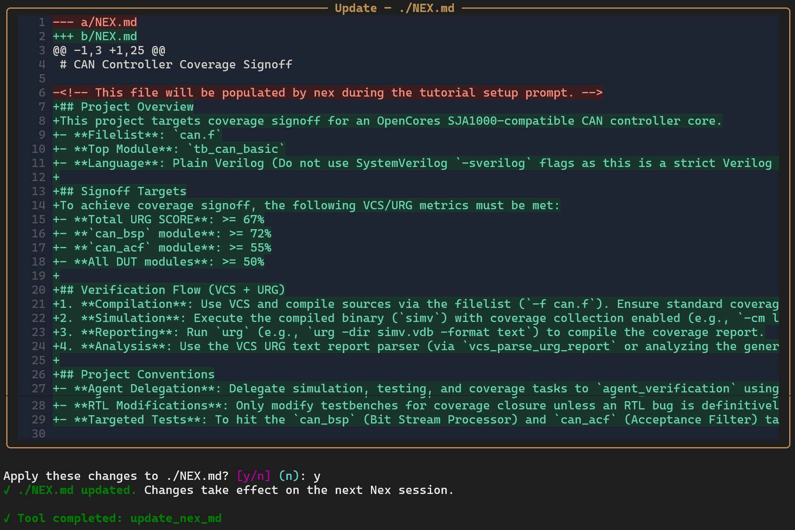Select the "**Filelist**: `can.f`" line
This screenshot has width=795, height=530.
coord(137,135)
